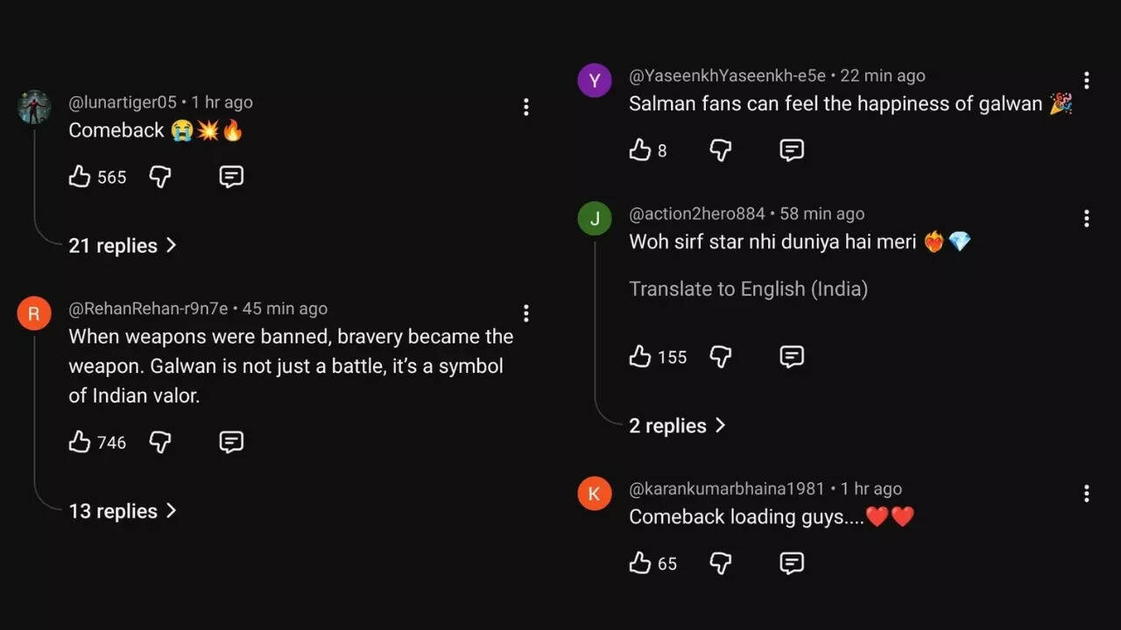Dislike the Salman fans happiness comment
1121x630 pixels.
pyautogui.click(x=720, y=150)
